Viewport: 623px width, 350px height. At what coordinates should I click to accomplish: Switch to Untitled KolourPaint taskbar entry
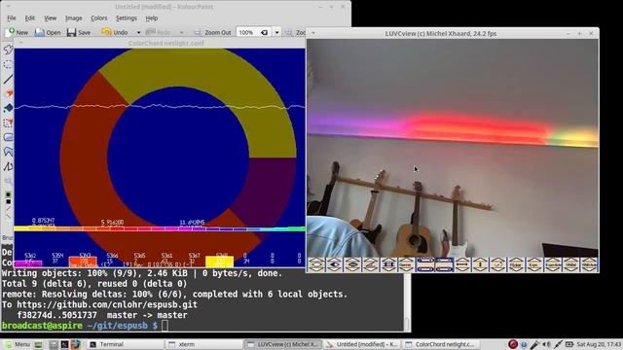[362, 344]
